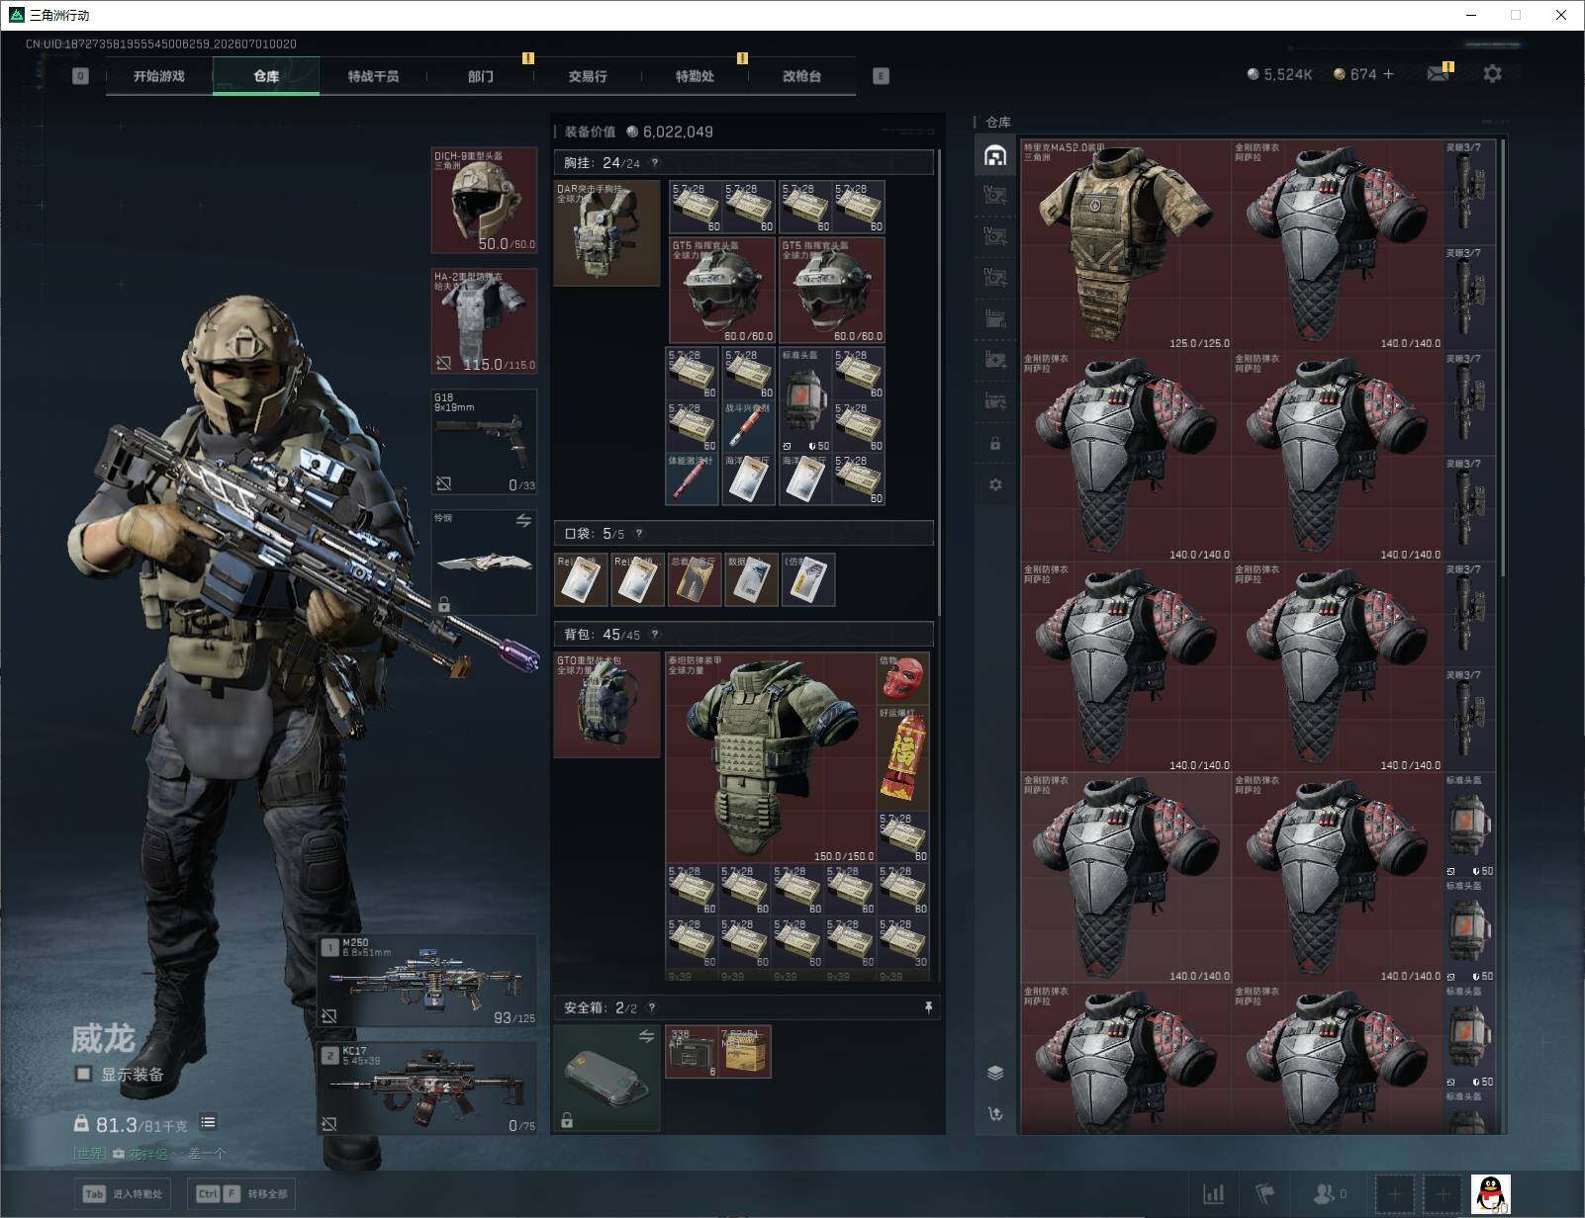This screenshot has width=1585, height=1218.
Task: Click 转移全部 button
Action: (243, 1193)
